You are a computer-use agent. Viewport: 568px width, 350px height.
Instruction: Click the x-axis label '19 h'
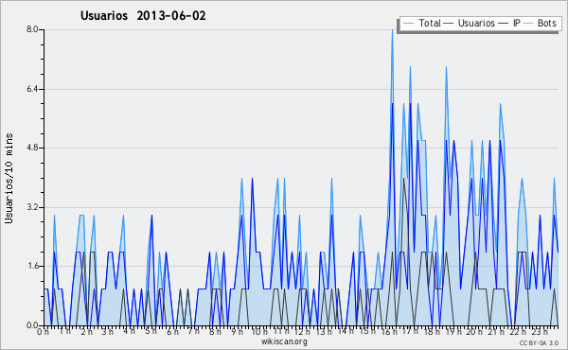coord(453,332)
